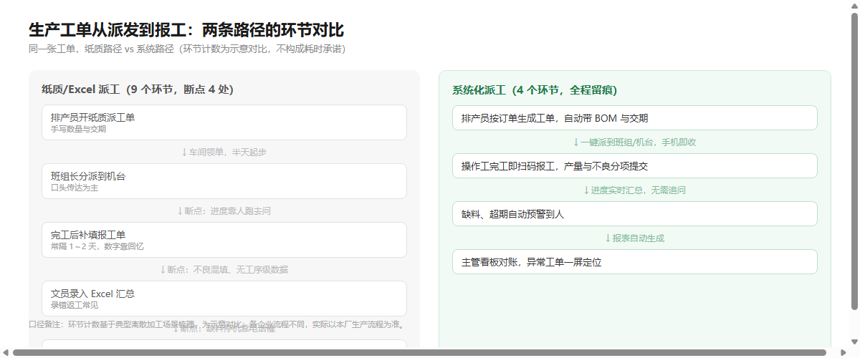Click the subtext 手写数量与交期
This screenshot has height=358, width=860.
point(78,130)
